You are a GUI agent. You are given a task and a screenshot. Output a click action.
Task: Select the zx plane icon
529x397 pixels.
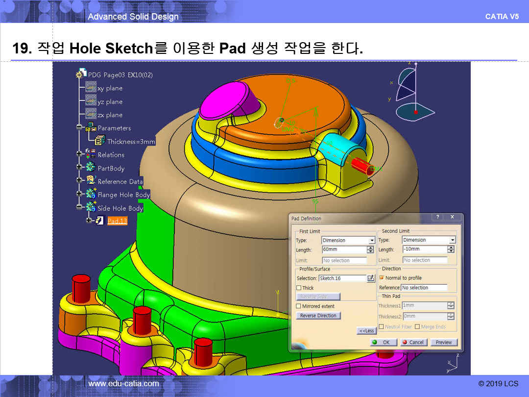pos(91,114)
